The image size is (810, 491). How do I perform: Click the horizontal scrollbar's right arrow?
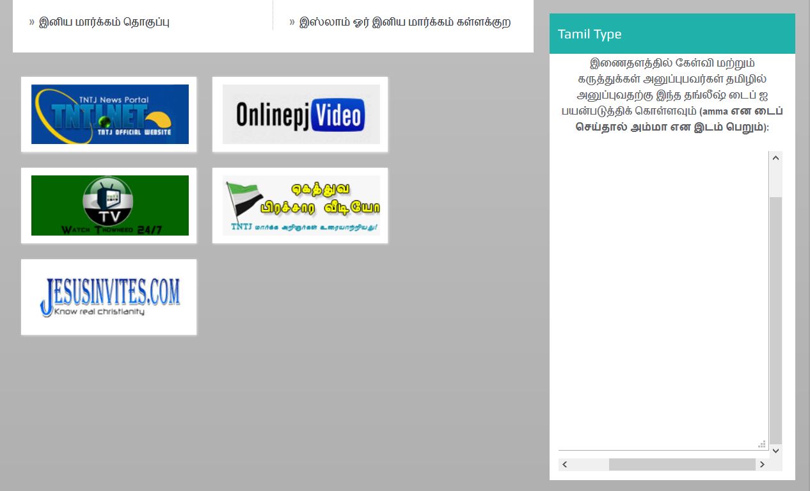[762, 464]
